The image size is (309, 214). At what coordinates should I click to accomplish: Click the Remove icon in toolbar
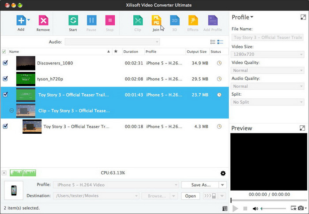pyautogui.click(x=43, y=21)
